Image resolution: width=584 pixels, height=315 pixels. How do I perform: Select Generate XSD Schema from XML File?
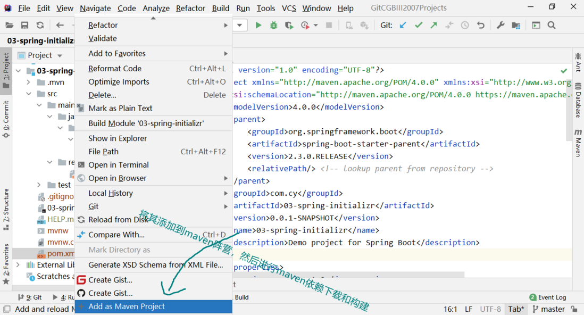tap(154, 264)
